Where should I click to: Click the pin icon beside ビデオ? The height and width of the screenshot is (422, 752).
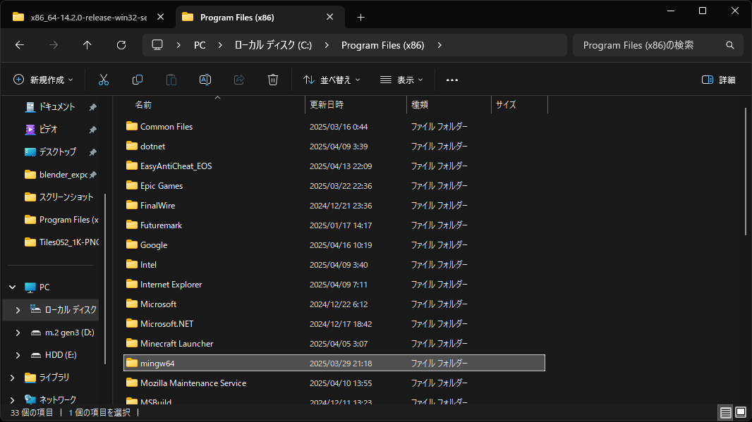[x=92, y=130]
